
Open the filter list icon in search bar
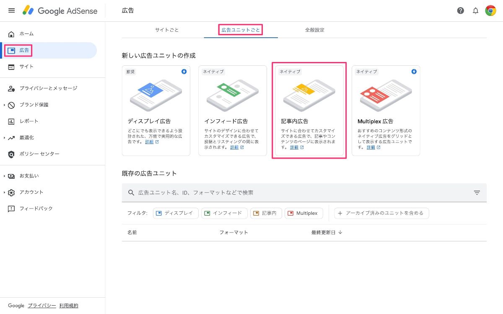click(477, 193)
